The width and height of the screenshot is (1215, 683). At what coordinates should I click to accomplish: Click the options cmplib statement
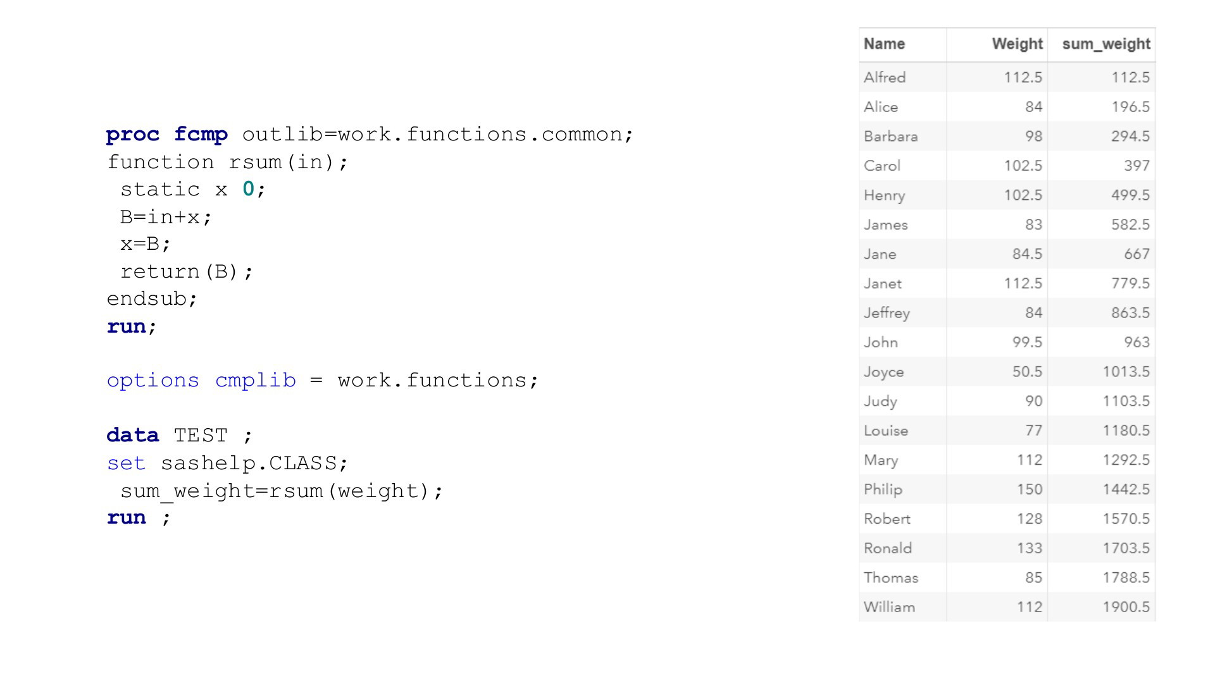[x=322, y=381]
